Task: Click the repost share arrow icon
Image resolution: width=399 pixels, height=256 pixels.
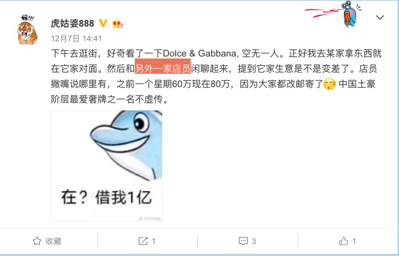Action: point(143,241)
